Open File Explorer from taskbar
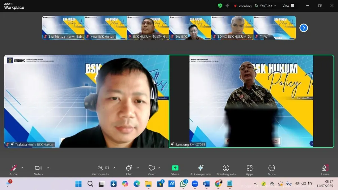Screen dimensions: 338x190 tap(148, 184)
